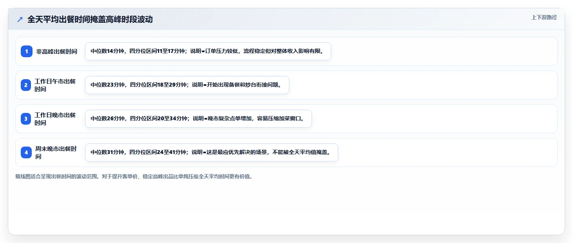Select the 非高峰出餐时间 label

click(56, 51)
